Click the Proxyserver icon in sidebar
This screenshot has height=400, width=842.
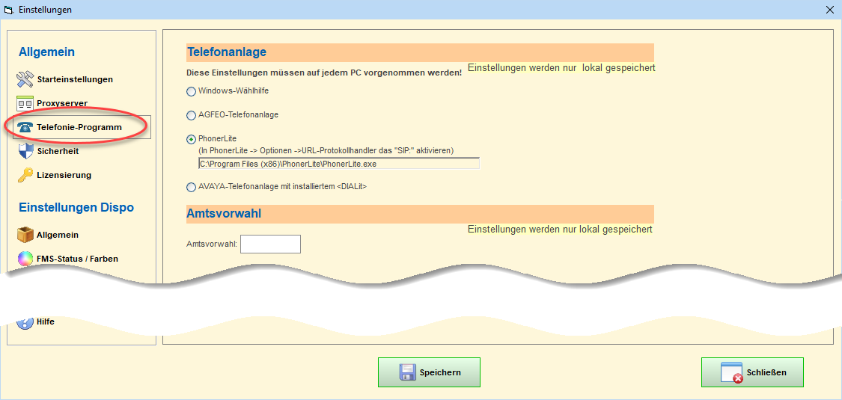pyautogui.click(x=25, y=103)
